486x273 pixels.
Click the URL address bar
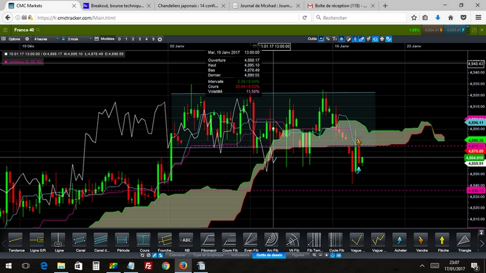tap(167, 18)
